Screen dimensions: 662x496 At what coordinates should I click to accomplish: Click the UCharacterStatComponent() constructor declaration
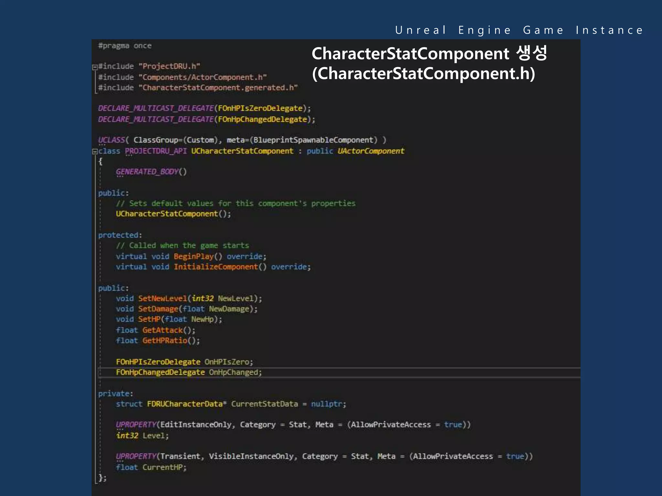pyautogui.click(x=174, y=214)
